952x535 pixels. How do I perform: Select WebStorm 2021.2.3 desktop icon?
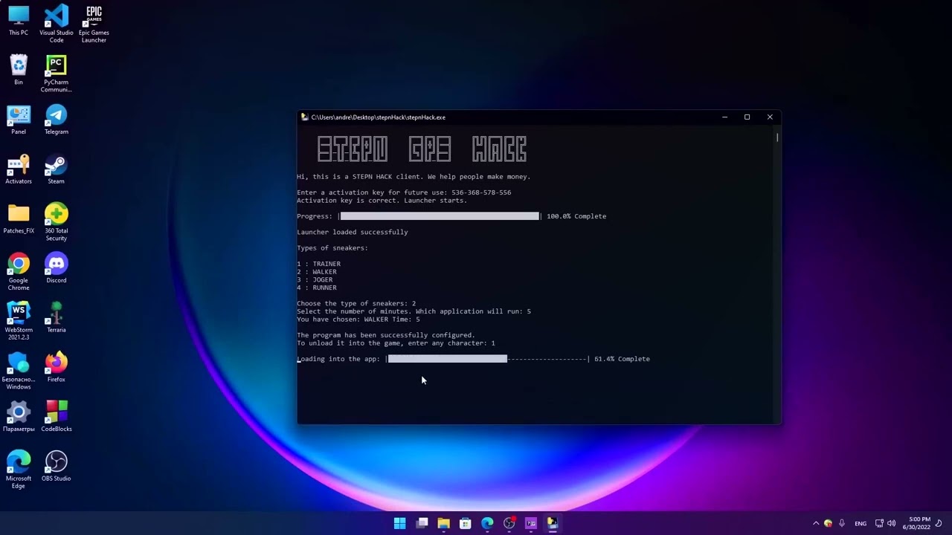[x=19, y=321]
